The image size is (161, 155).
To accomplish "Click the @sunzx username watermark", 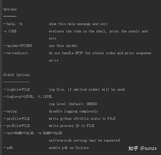I will (148, 148).
